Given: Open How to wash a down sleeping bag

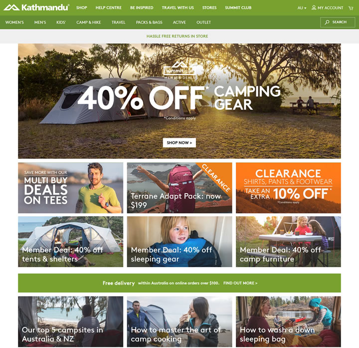Looking at the screenshot, I should (288, 322).
